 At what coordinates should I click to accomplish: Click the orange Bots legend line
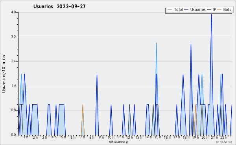pyautogui.click(x=219, y=10)
